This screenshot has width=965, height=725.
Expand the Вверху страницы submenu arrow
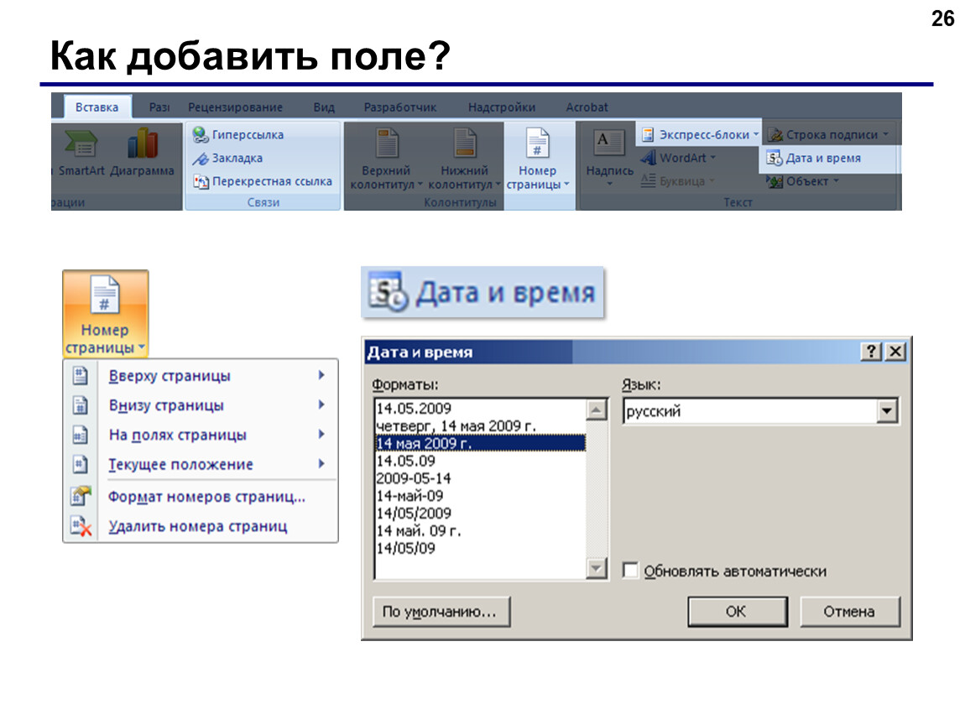coord(321,375)
